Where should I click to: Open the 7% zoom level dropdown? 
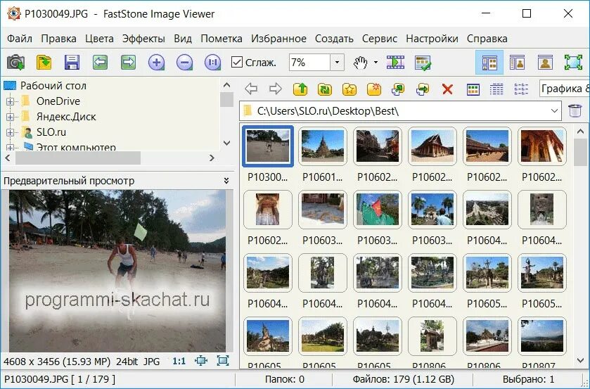[337, 62]
